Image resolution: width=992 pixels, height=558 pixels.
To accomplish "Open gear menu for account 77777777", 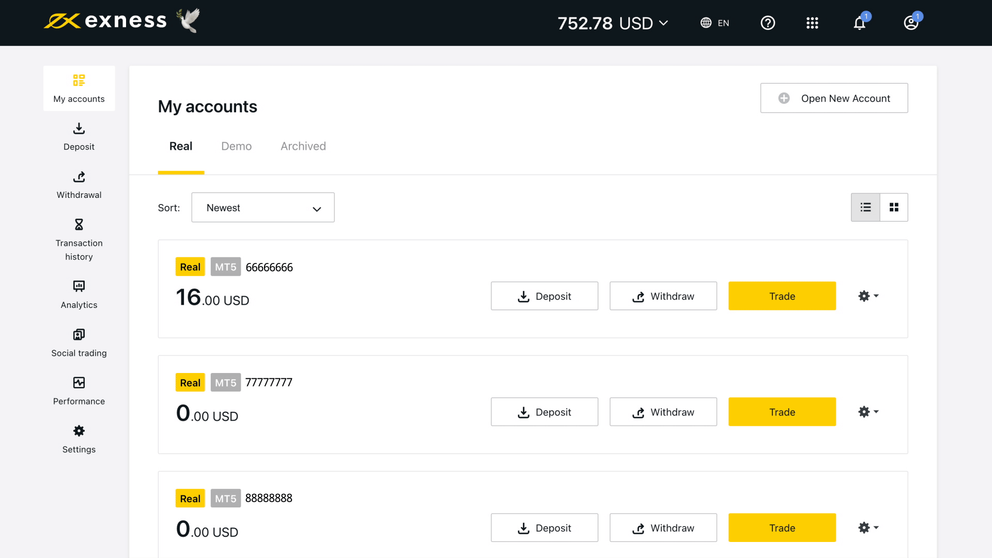I will tap(869, 412).
